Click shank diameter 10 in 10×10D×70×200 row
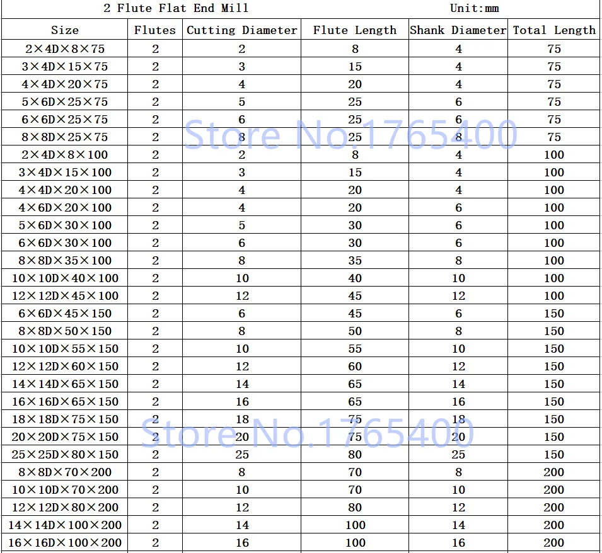The height and width of the screenshot is (553, 602). click(x=458, y=490)
